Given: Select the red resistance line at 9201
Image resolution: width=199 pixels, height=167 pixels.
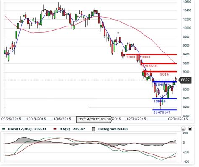Looking at the screenshot, I should 159,63.
